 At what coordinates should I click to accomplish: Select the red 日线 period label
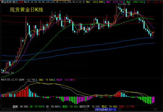tap(20, 2)
